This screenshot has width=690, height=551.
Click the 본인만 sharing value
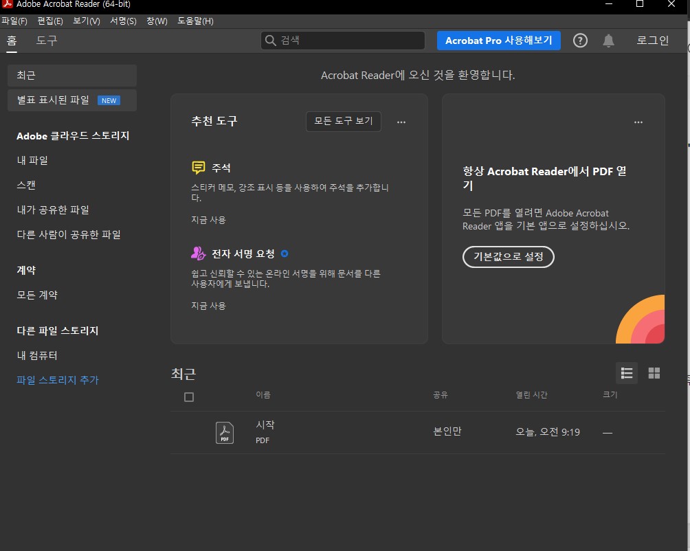pos(447,431)
